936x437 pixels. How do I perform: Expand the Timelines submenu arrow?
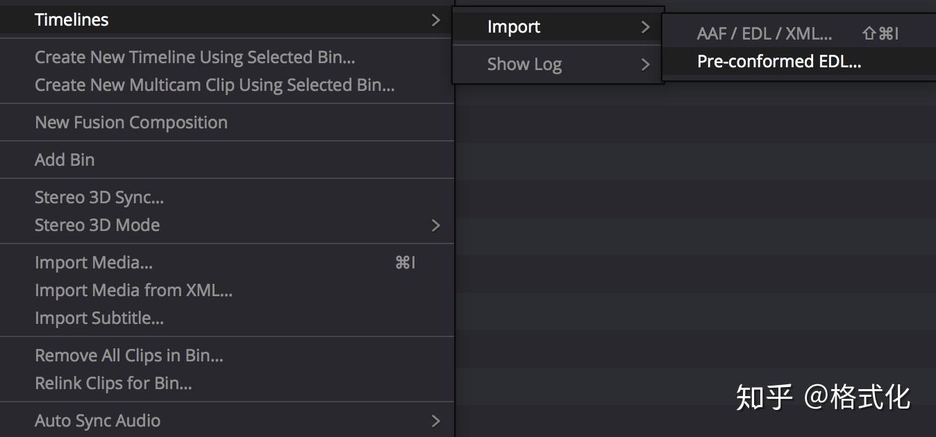[x=435, y=20]
